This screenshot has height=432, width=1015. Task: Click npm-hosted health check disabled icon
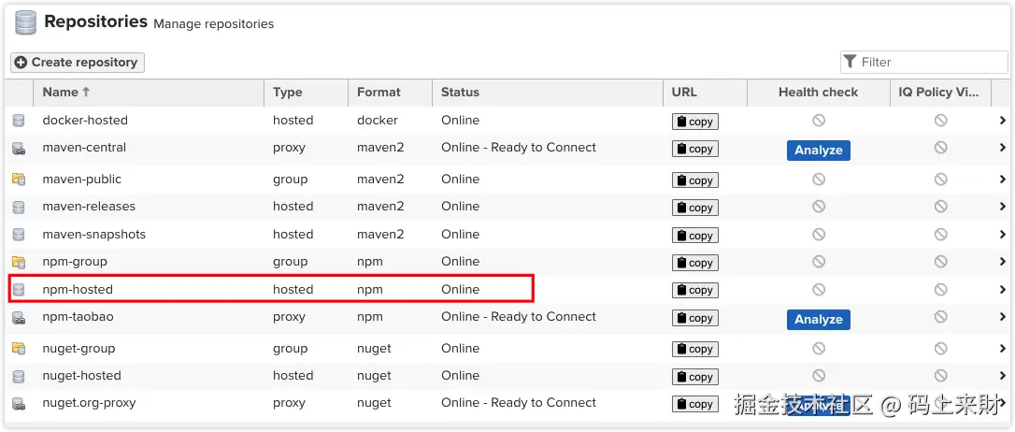click(819, 290)
